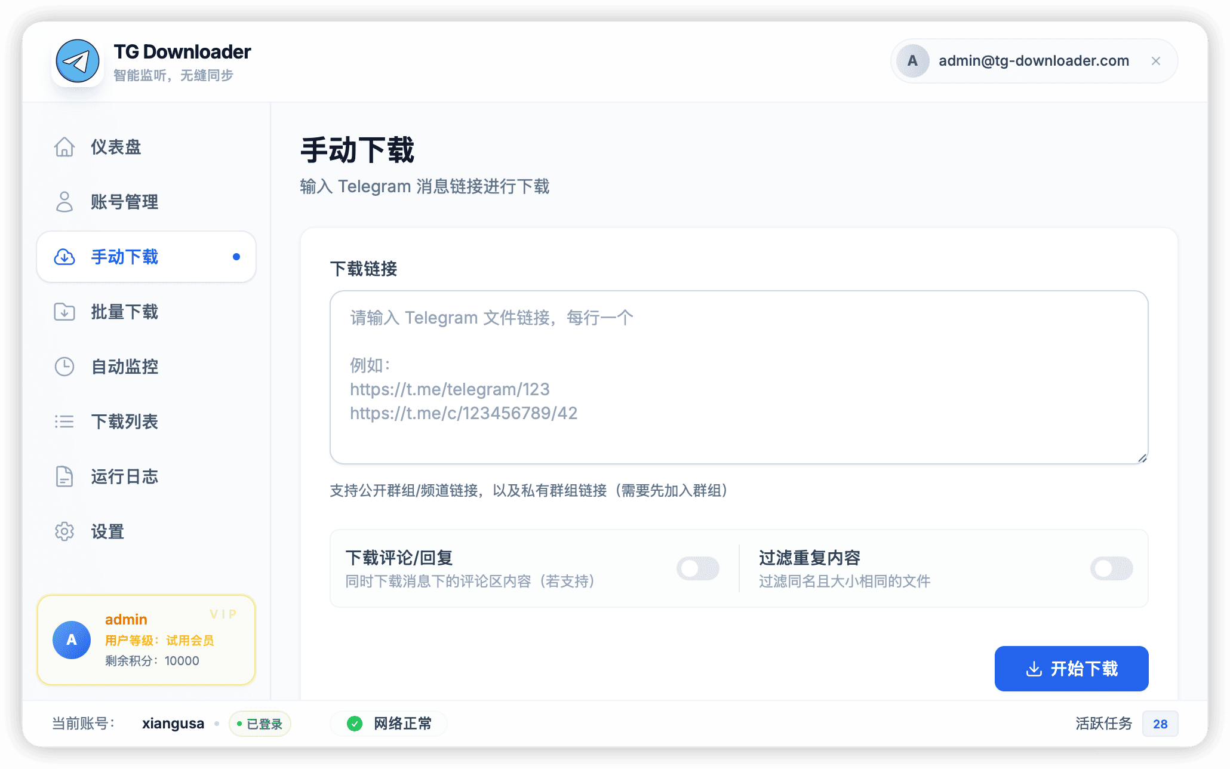Click the 开始下载 button
This screenshot has height=769, width=1230.
[x=1071, y=669]
